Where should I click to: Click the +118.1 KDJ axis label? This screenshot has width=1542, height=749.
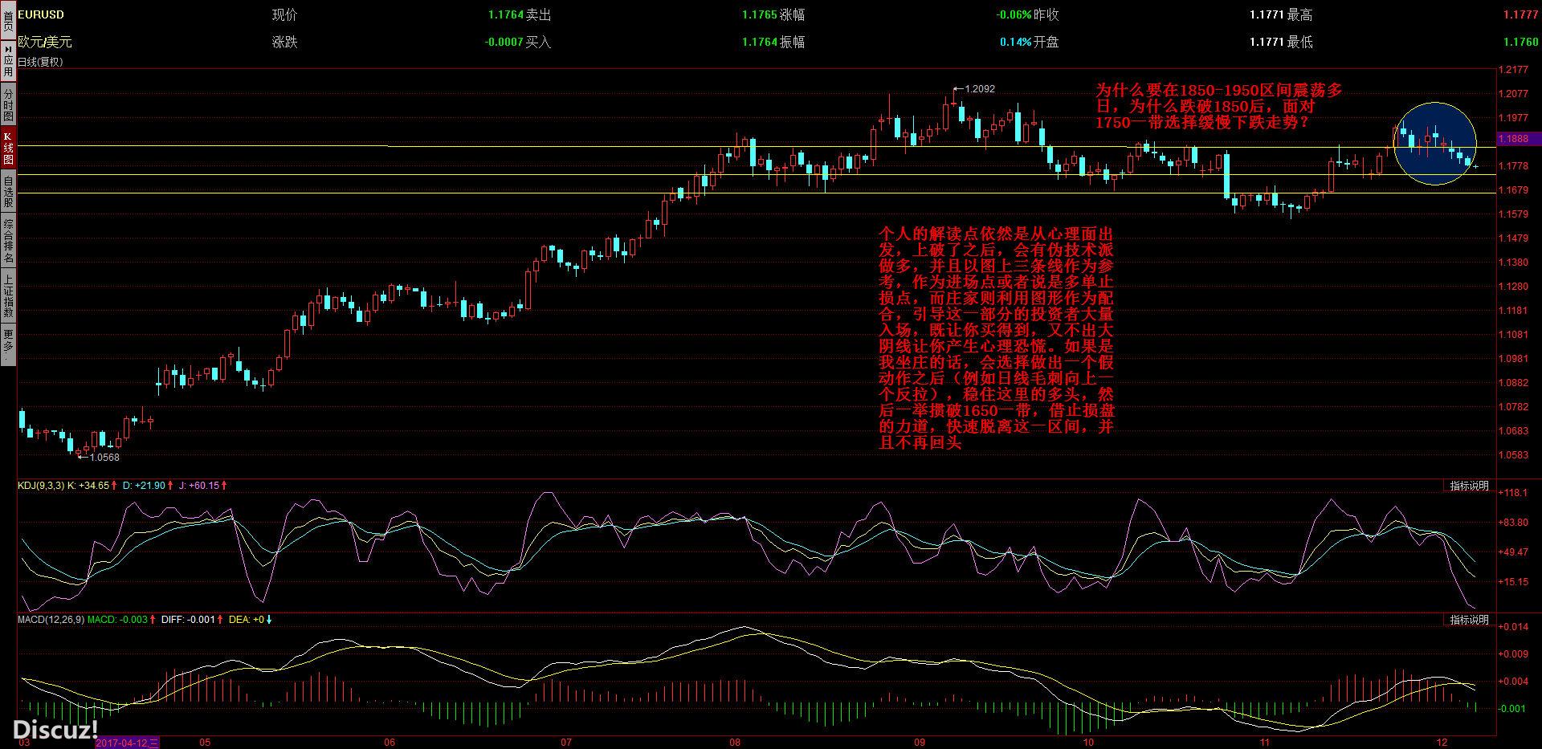pos(1513,493)
